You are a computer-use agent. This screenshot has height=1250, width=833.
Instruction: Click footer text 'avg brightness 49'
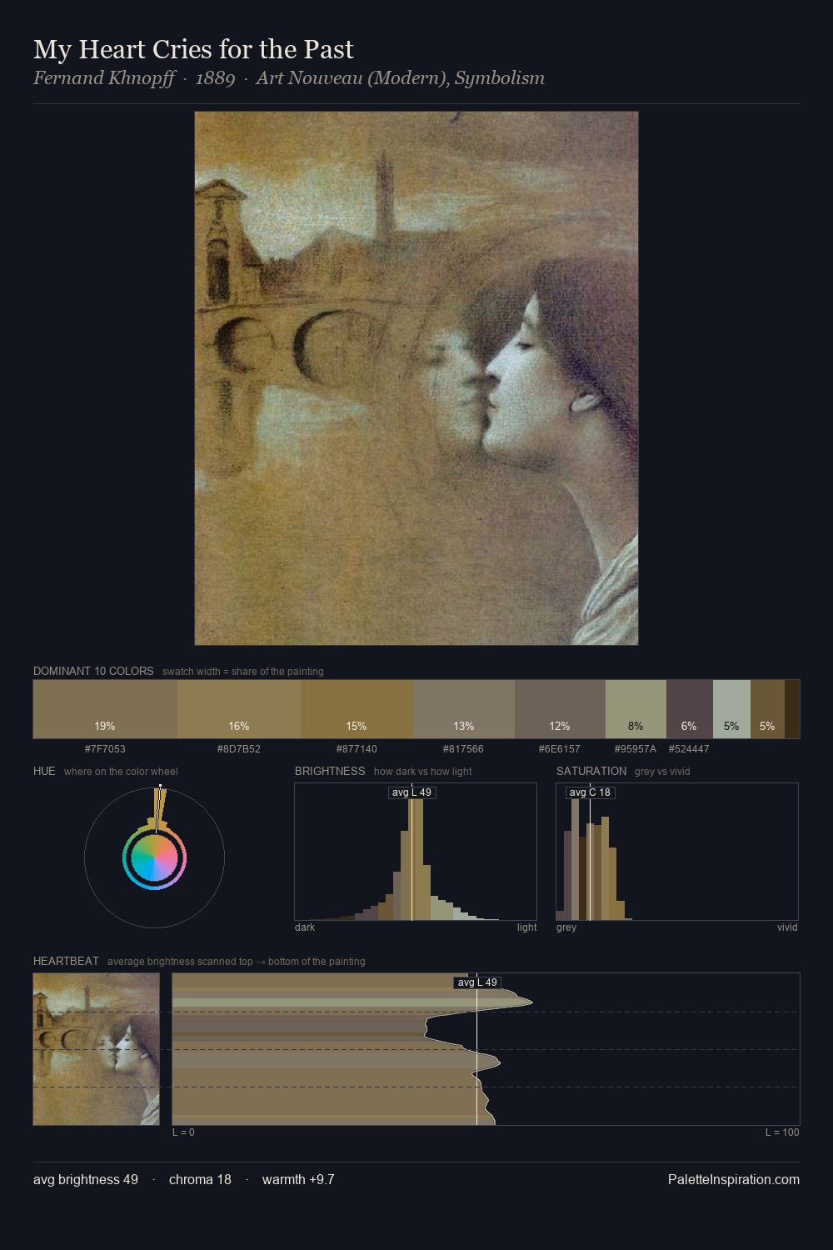[86, 1179]
